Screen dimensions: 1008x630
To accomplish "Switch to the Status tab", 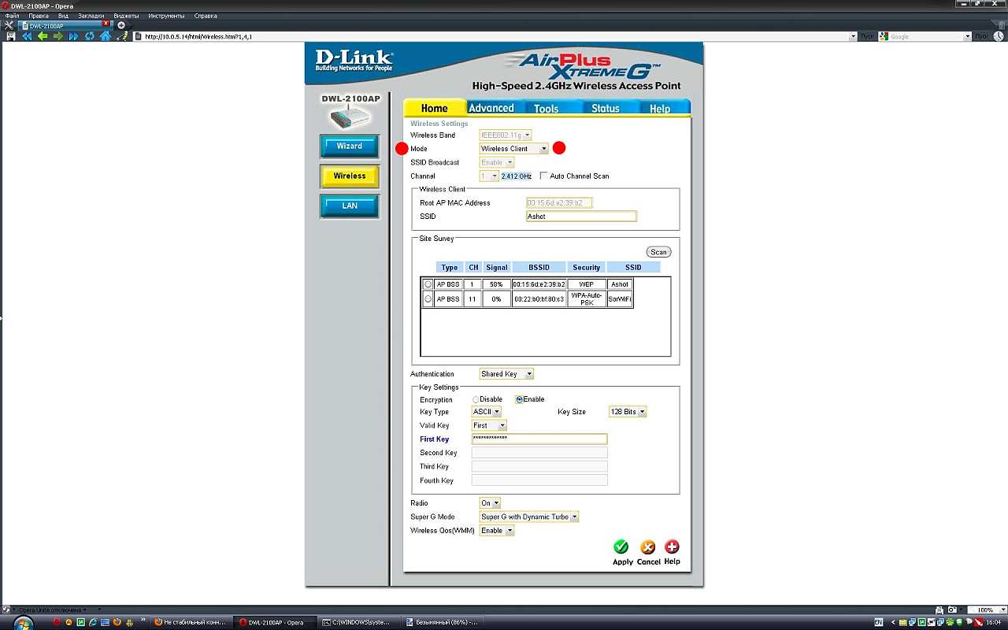I will point(606,108).
